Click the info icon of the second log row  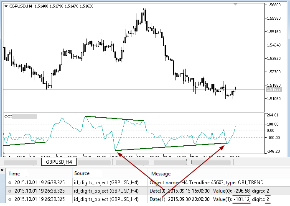pos(10,191)
